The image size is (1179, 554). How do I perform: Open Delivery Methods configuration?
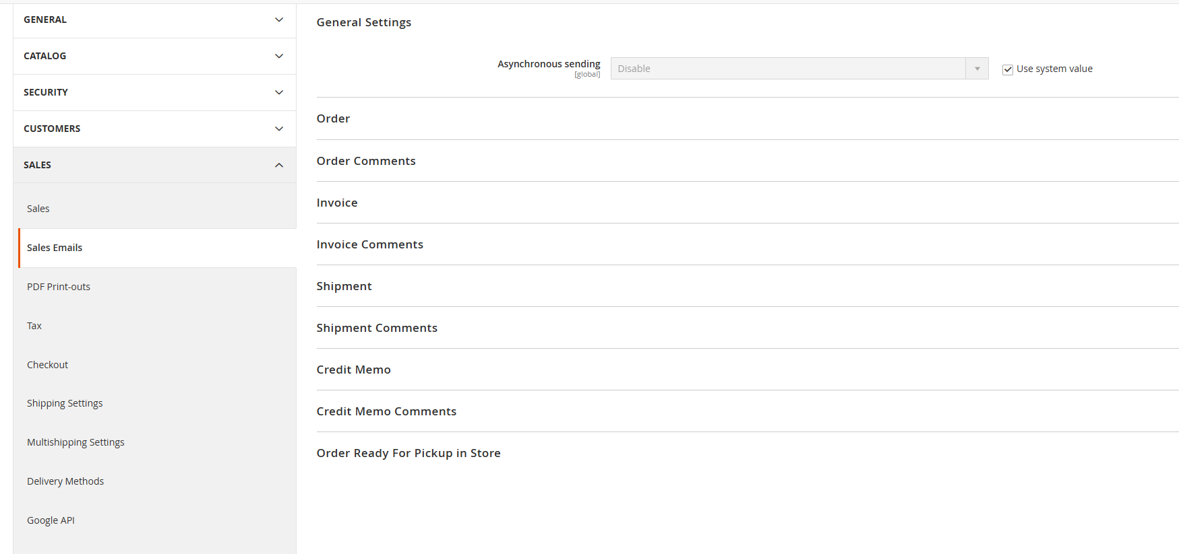[x=65, y=481]
